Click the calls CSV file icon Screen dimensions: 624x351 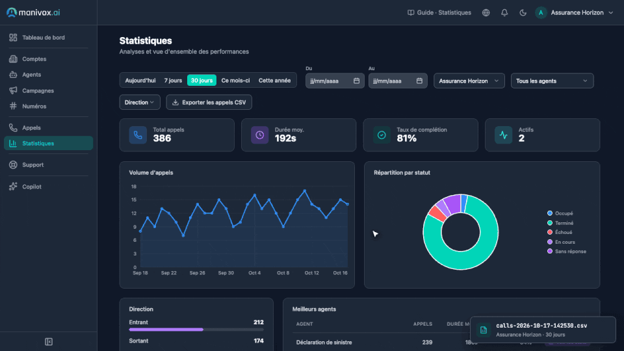(x=484, y=330)
